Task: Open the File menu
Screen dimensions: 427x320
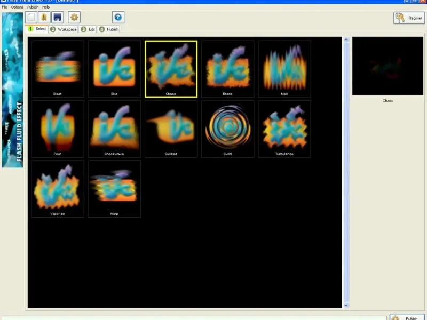Action: (x=4, y=7)
